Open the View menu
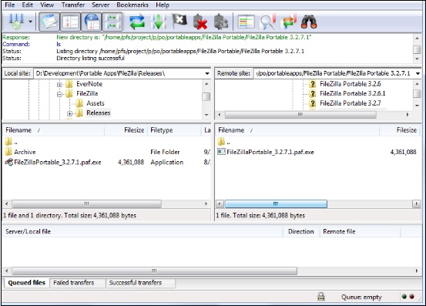Screen dimensions: 426x306 coord(47,5)
